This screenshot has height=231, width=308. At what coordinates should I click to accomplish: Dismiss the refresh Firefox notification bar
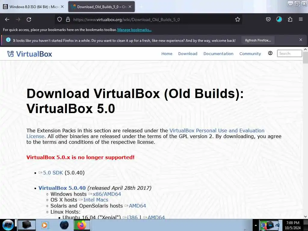click(x=300, y=40)
